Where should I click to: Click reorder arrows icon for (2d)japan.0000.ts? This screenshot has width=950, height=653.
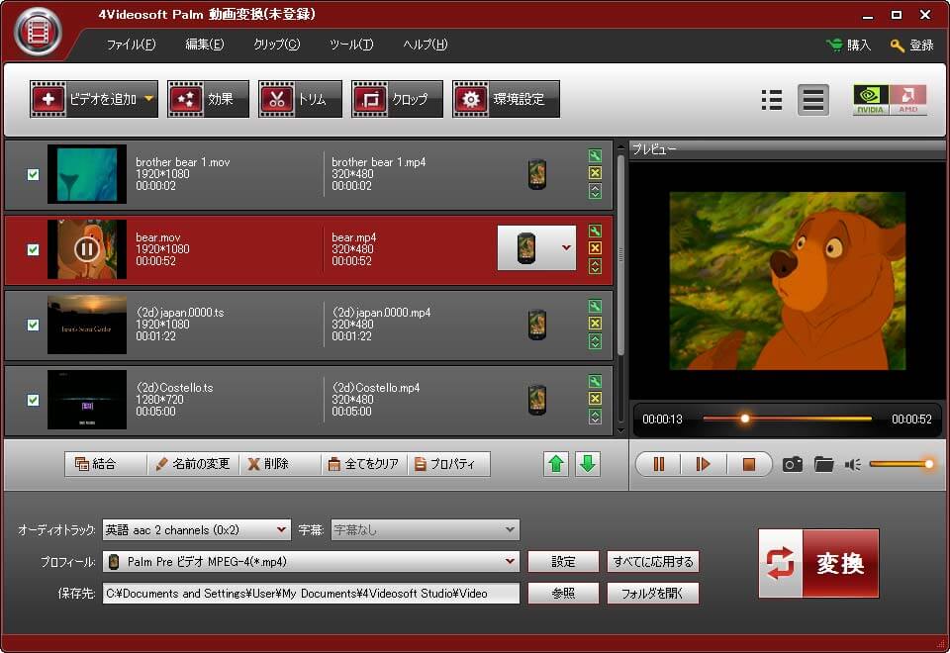pyautogui.click(x=595, y=341)
